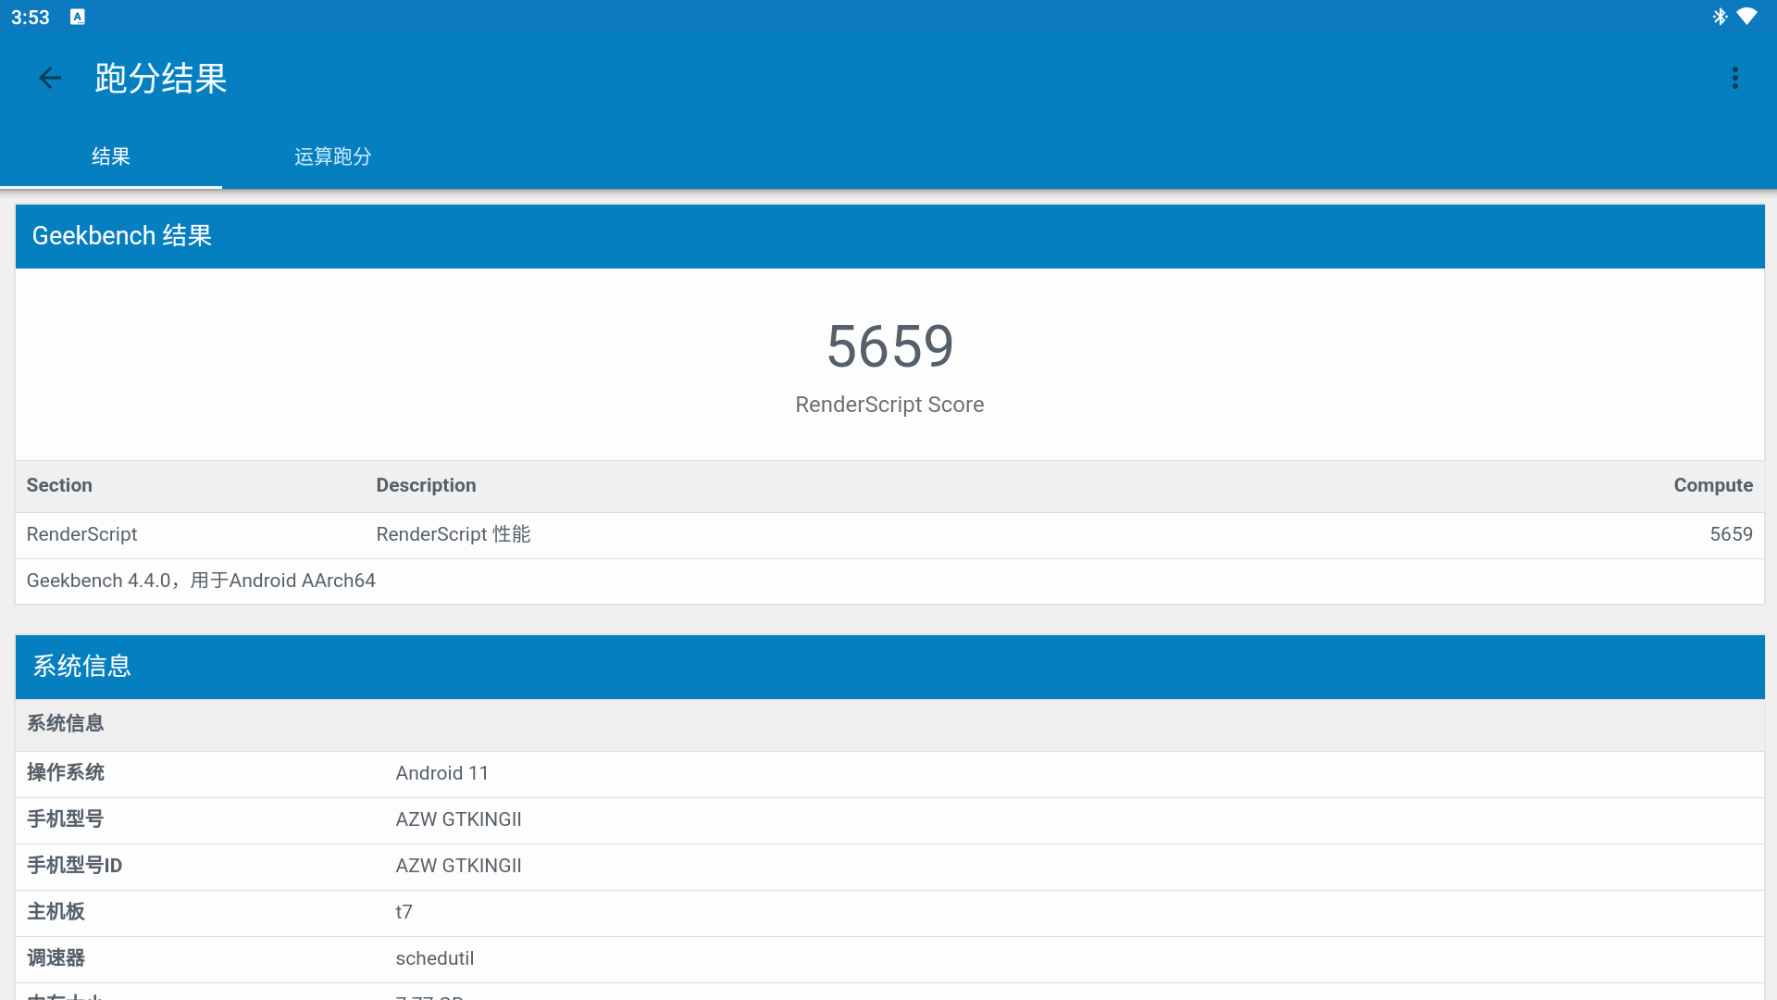Select the RenderScript section cell
Screen dimensions: 1777x1000
click(x=81, y=534)
